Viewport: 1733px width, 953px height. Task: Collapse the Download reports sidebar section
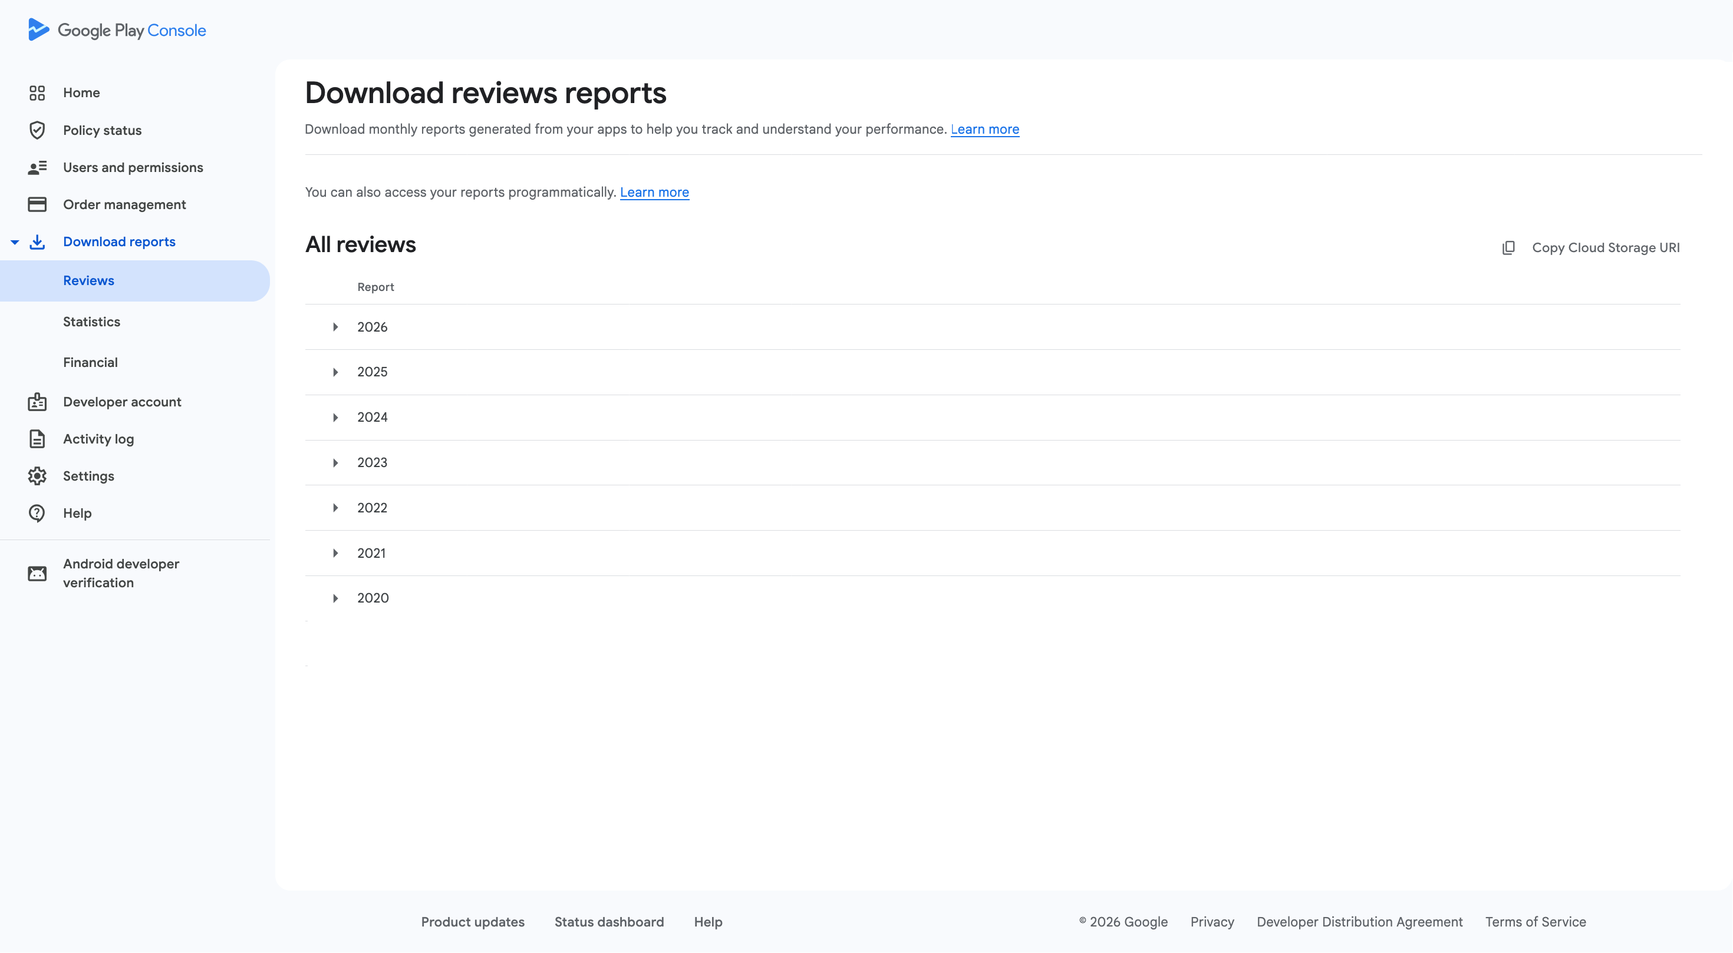tap(15, 242)
